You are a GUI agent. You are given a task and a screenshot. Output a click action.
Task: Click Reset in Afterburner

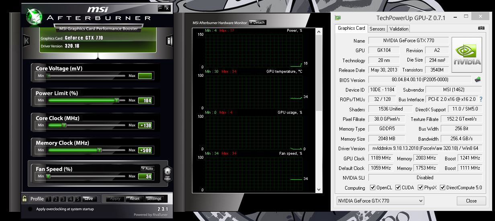coord(134,198)
